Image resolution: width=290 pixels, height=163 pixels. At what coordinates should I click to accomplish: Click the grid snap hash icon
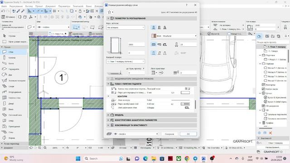click(x=54, y=11)
